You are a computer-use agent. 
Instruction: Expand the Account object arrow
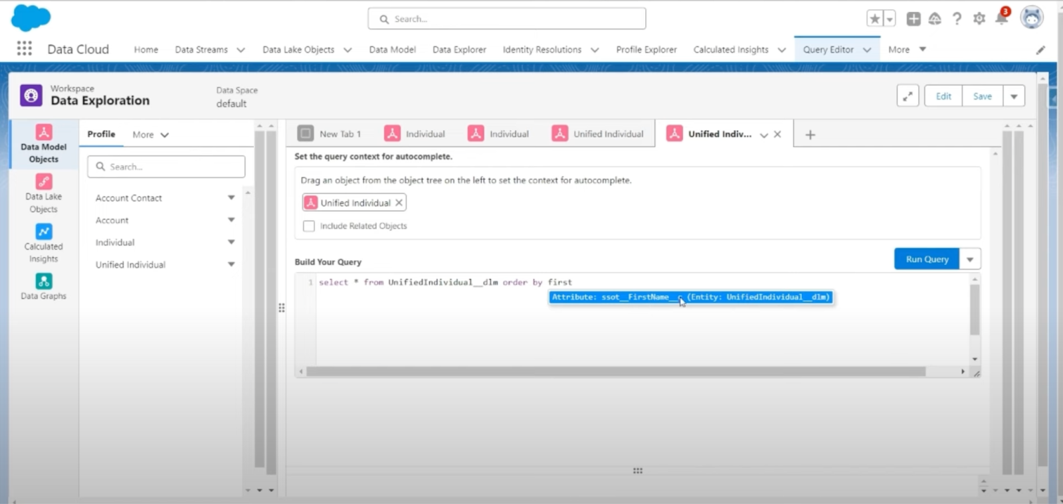point(231,220)
